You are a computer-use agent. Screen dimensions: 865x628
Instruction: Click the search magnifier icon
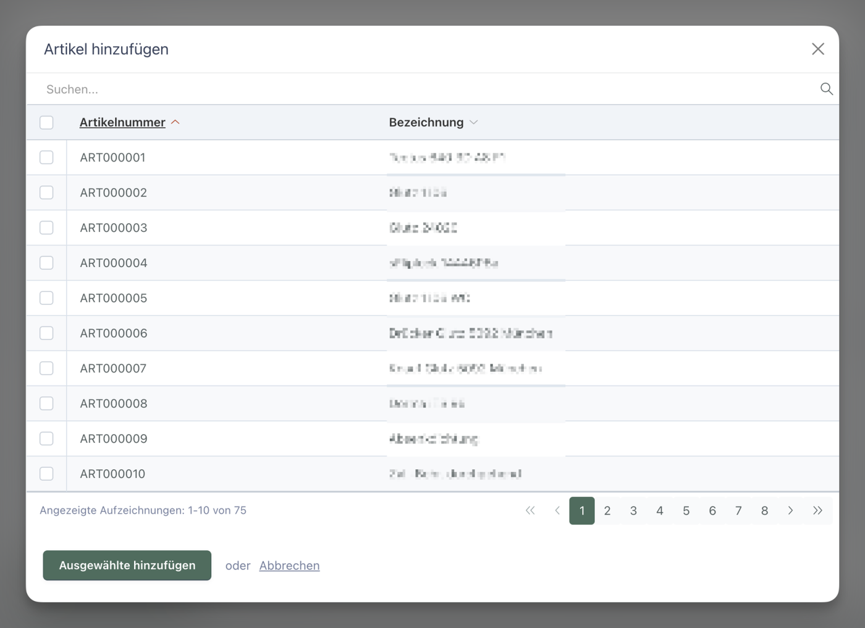coord(826,89)
